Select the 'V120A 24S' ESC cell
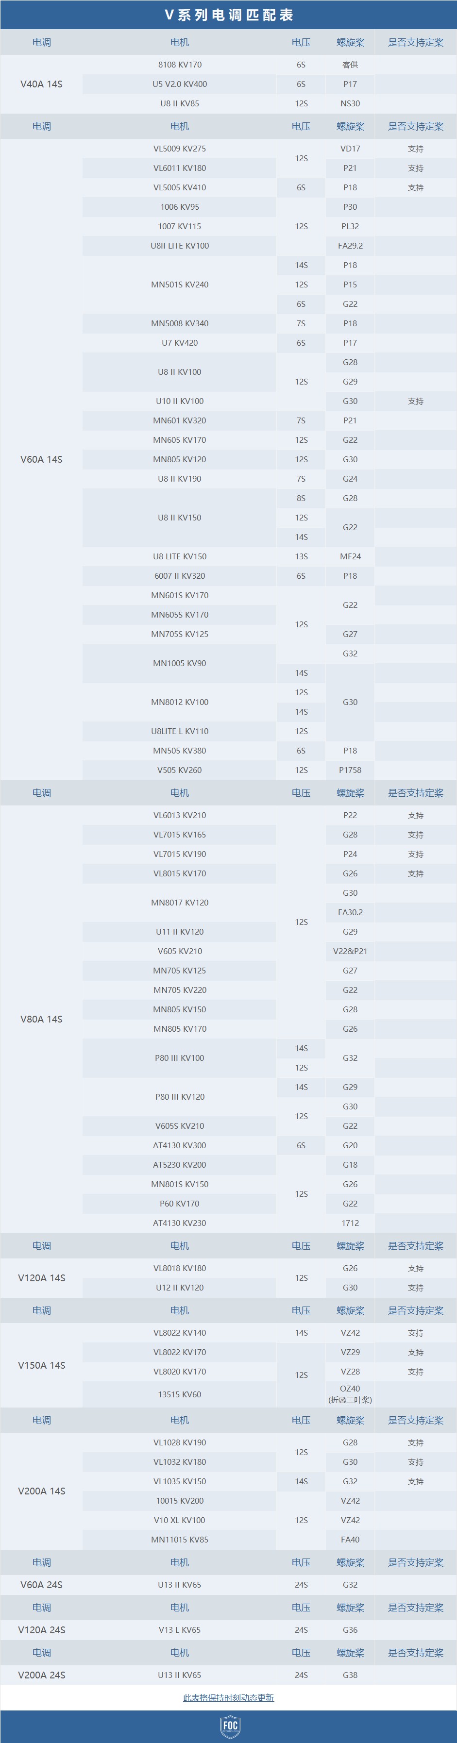The height and width of the screenshot is (1743, 457). [x=41, y=1630]
